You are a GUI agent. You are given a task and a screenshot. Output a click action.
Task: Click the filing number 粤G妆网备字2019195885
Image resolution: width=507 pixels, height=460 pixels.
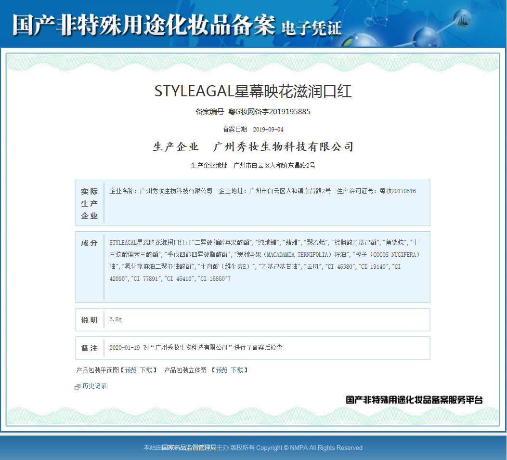pos(269,112)
